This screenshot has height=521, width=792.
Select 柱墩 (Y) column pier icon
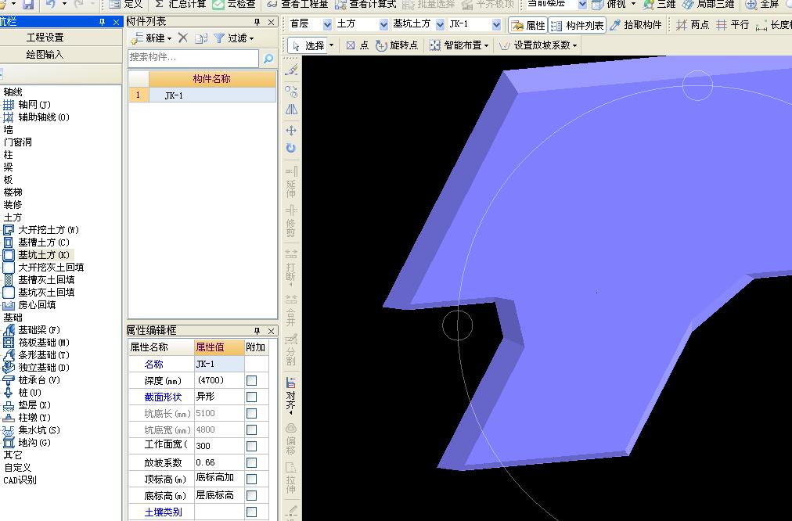click(9, 418)
